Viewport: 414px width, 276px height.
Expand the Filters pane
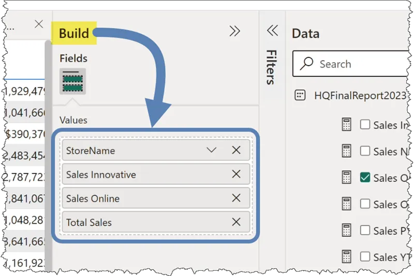pyautogui.click(x=272, y=31)
